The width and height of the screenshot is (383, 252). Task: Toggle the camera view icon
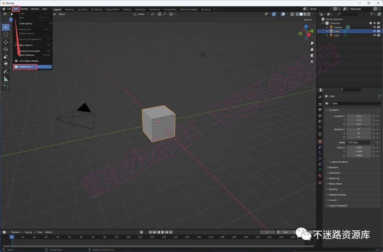pyautogui.click(x=312, y=55)
